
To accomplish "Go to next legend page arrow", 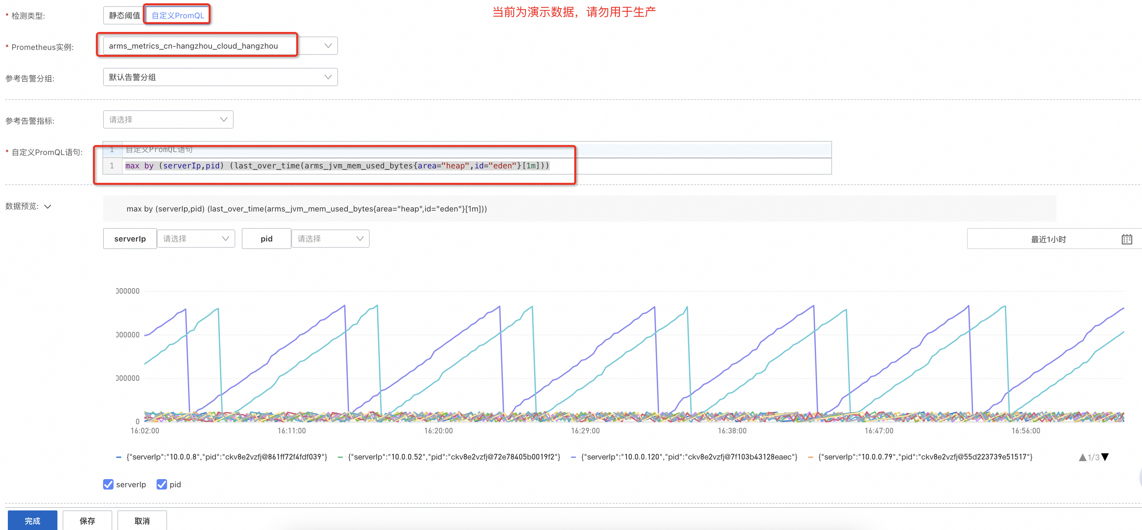I will point(1105,457).
